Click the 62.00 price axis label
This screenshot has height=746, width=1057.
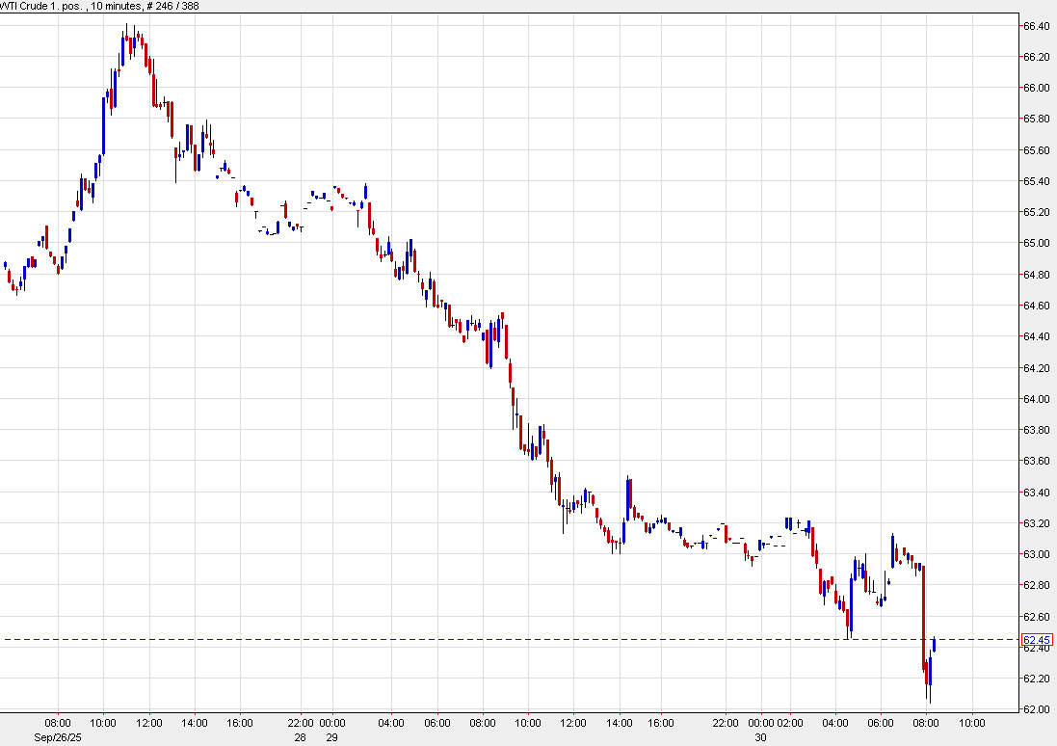tap(1037, 709)
